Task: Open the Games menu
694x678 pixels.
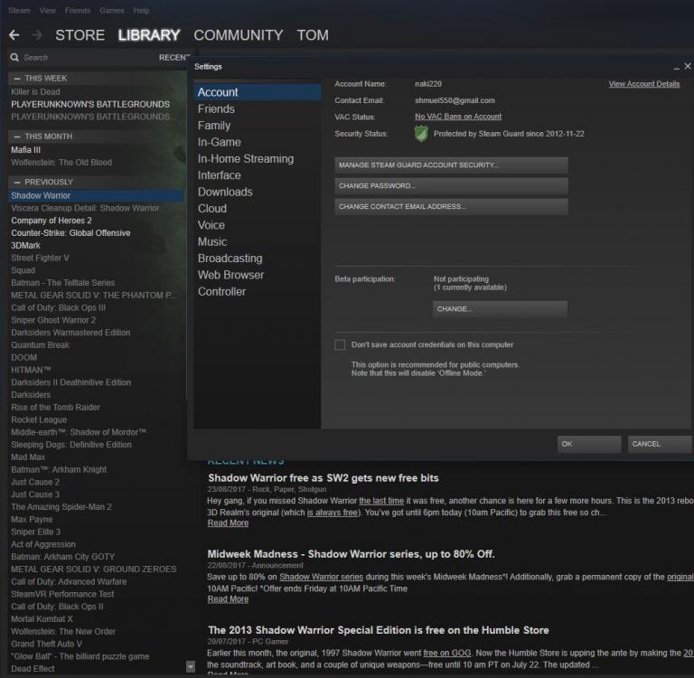Action: click(x=111, y=10)
